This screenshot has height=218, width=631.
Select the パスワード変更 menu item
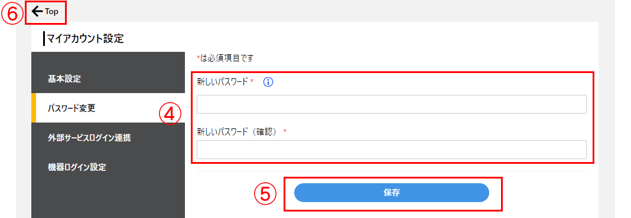[108, 108]
